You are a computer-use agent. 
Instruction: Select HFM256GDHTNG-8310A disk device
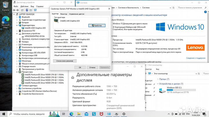[x=35, y=36]
